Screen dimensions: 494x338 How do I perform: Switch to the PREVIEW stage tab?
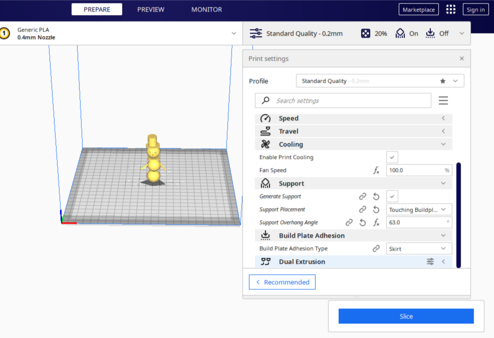tap(151, 10)
